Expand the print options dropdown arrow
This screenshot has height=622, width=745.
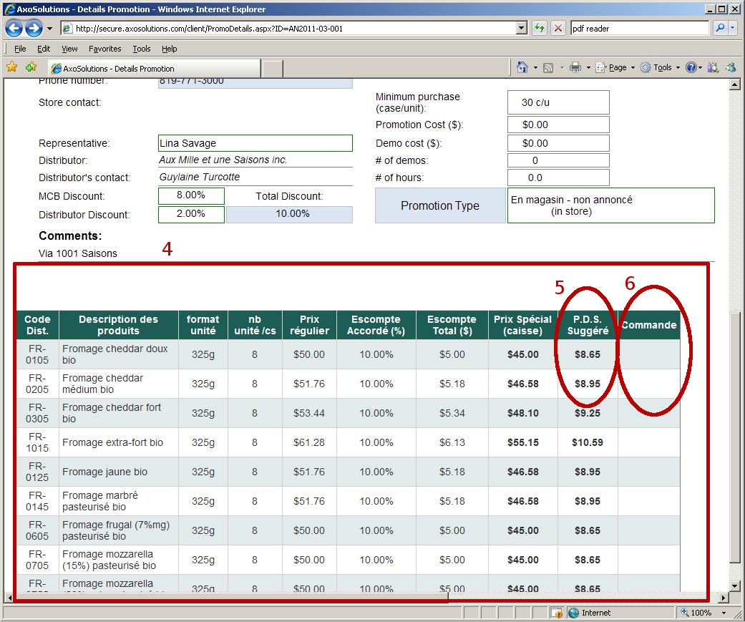(588, 68)
